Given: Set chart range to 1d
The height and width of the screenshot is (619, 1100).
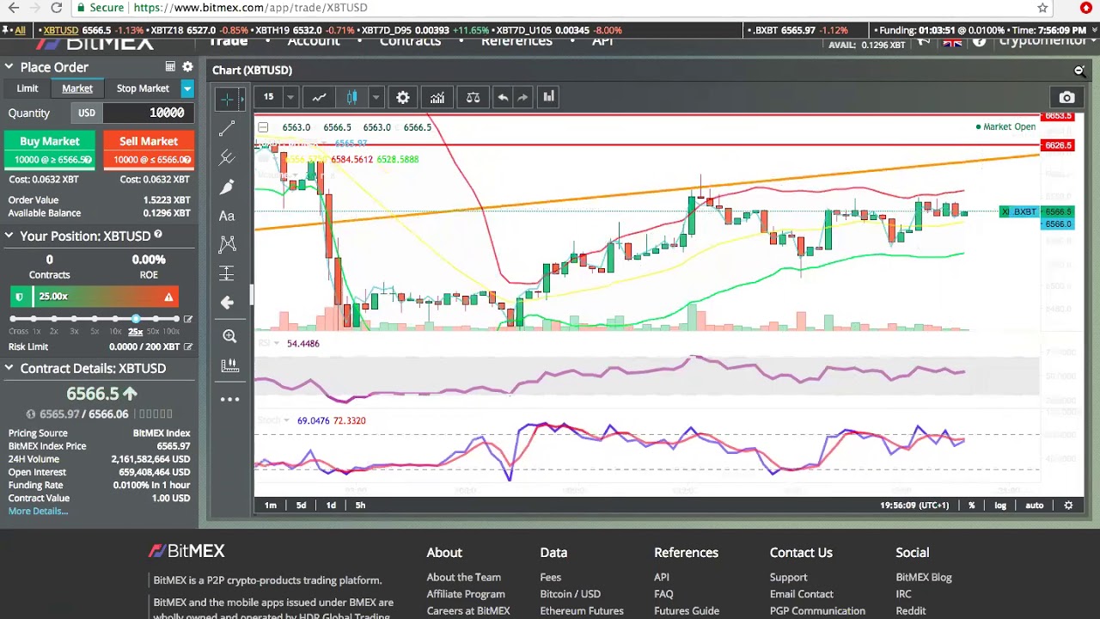Looking at the screenshot, I should (x=331, y=506).
